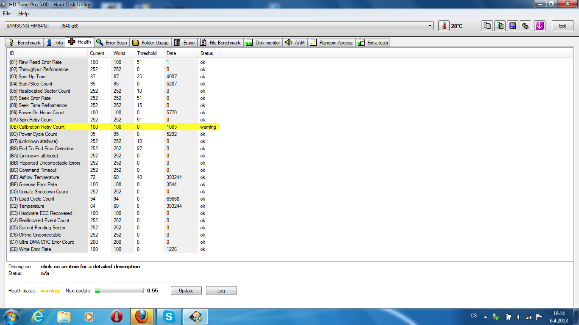Select the Health tab
The image size is (579, 325).
point(80,42)
